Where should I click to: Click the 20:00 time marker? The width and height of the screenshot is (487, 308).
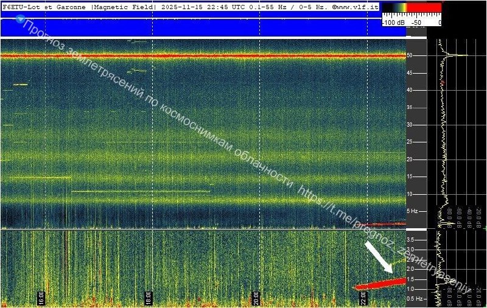(256, 298)
